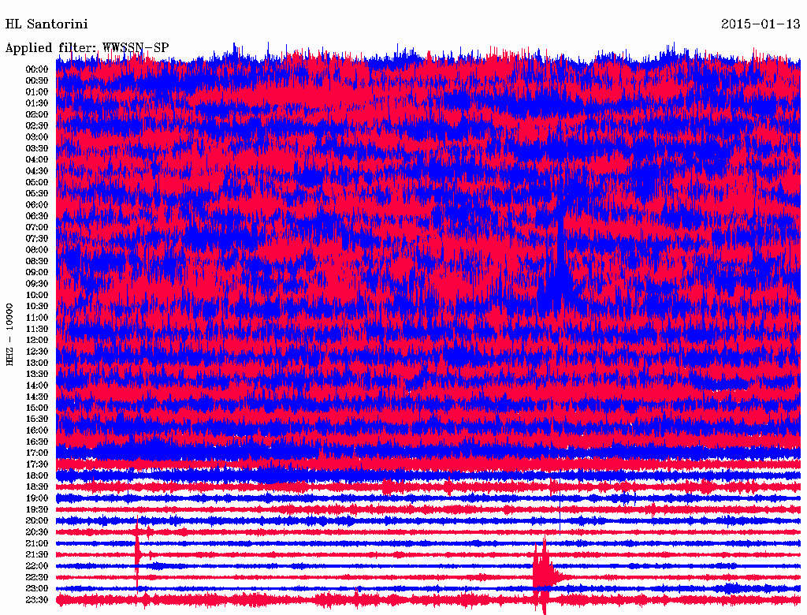Select the 22:00 time label
The image size is (807, 615).
(x=37, y=566)
